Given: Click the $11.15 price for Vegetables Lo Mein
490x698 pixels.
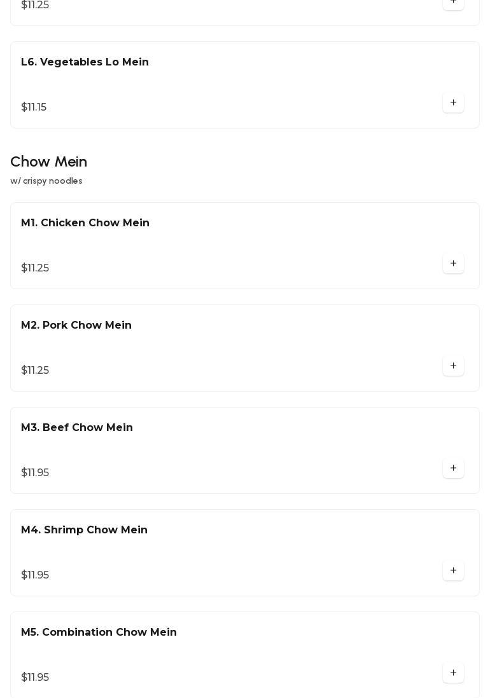Looking at the screenshot, I should click(34, 107).
